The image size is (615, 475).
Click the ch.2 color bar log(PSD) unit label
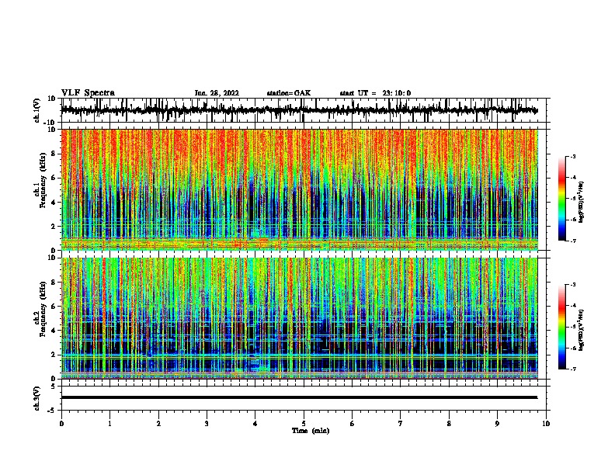581,330
